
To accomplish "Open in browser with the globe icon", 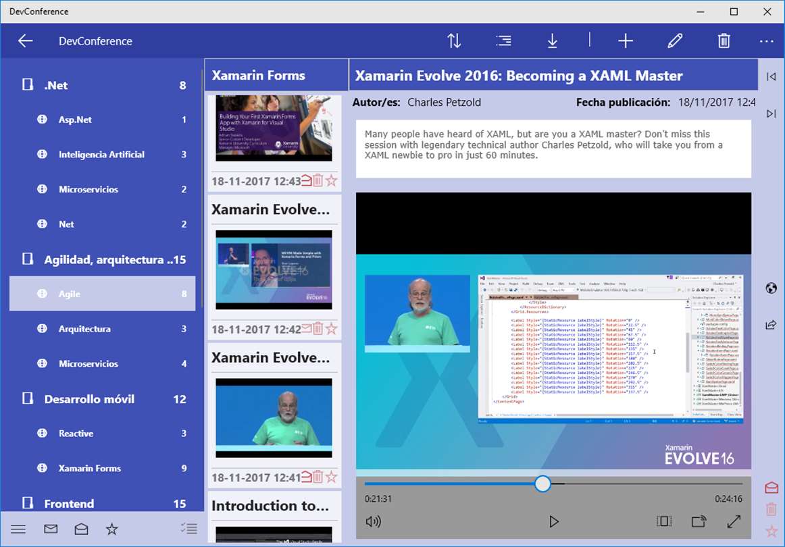I will tap(771, 288).
